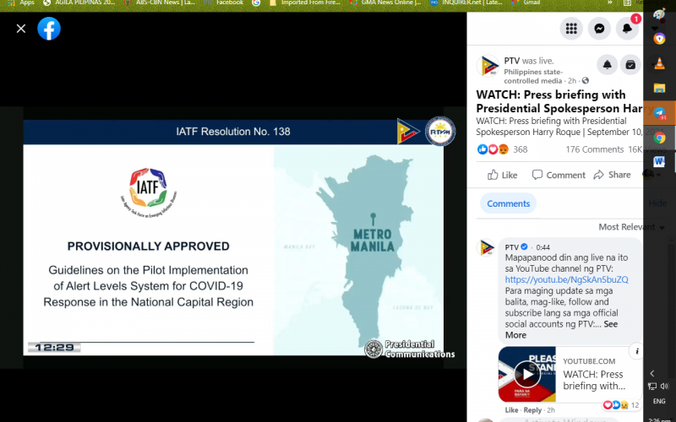Close the video viewer with X

tap(21, 29)
